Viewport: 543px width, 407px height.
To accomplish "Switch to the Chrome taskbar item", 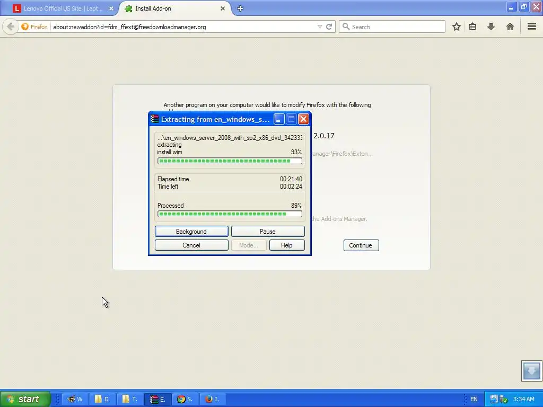I will [x=185, y=399].
